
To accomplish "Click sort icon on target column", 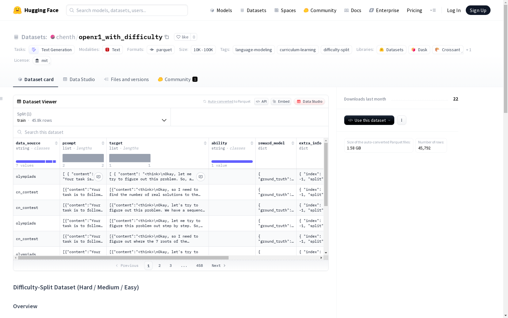I will pyautogui.click(x=205, y=143).
